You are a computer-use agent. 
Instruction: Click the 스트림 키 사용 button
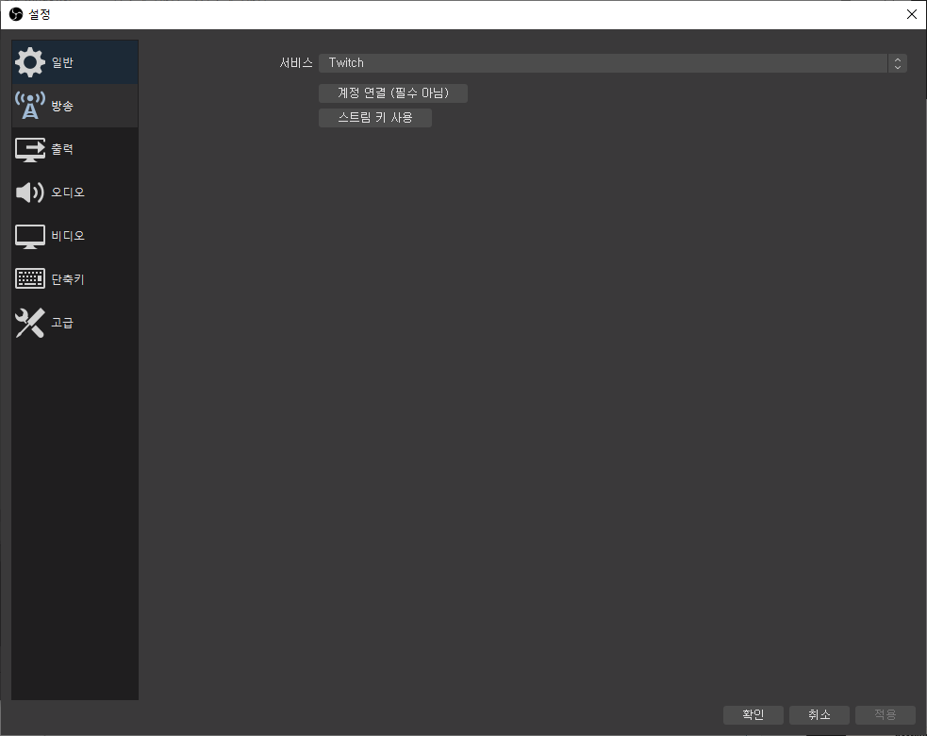[x=375, y=118]
